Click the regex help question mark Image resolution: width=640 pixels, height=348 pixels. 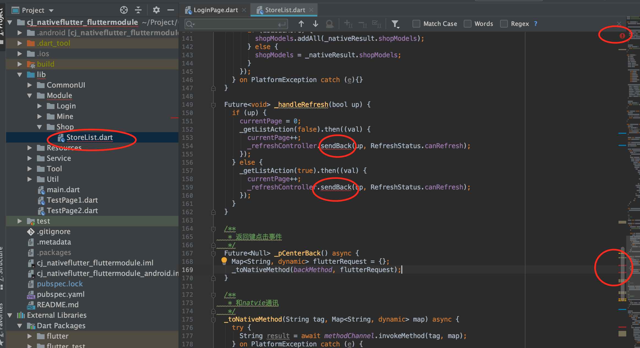pyautogui.click(x=536, y=24)
